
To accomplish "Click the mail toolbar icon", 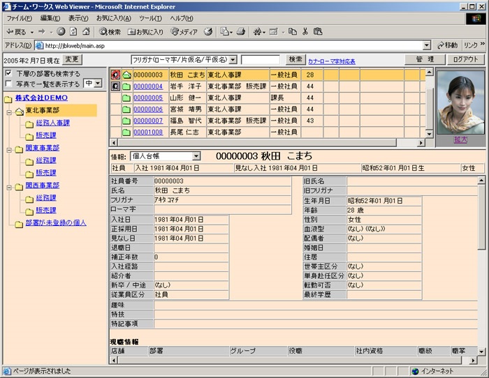I will tap(224, 31).
